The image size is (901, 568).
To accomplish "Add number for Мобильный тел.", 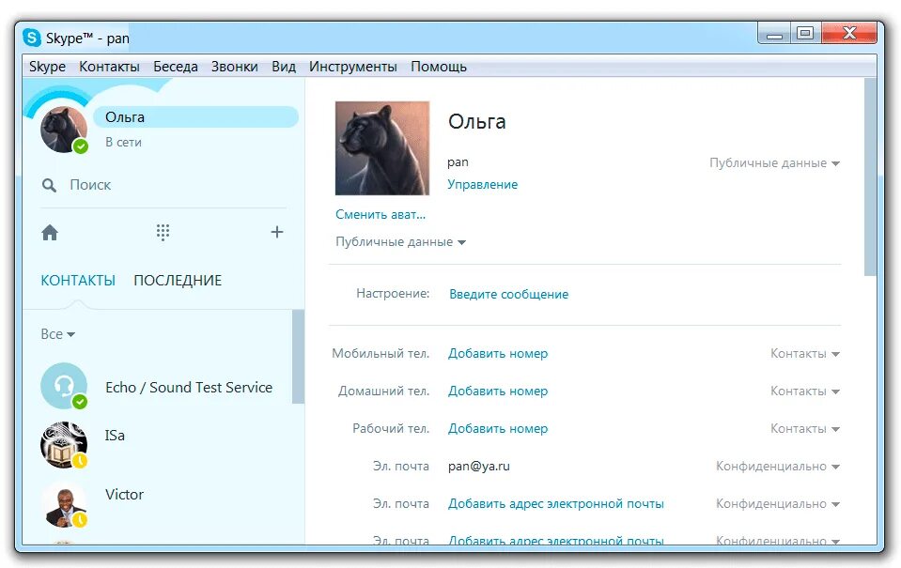I will (x=498, y=354).
